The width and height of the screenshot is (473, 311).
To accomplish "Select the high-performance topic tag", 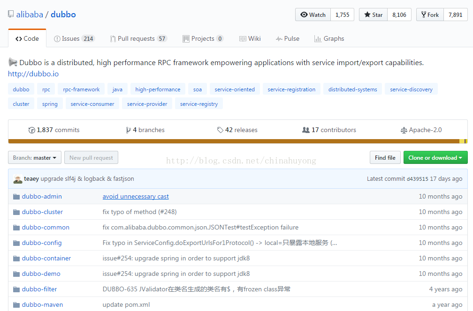I will click(158, 89).
